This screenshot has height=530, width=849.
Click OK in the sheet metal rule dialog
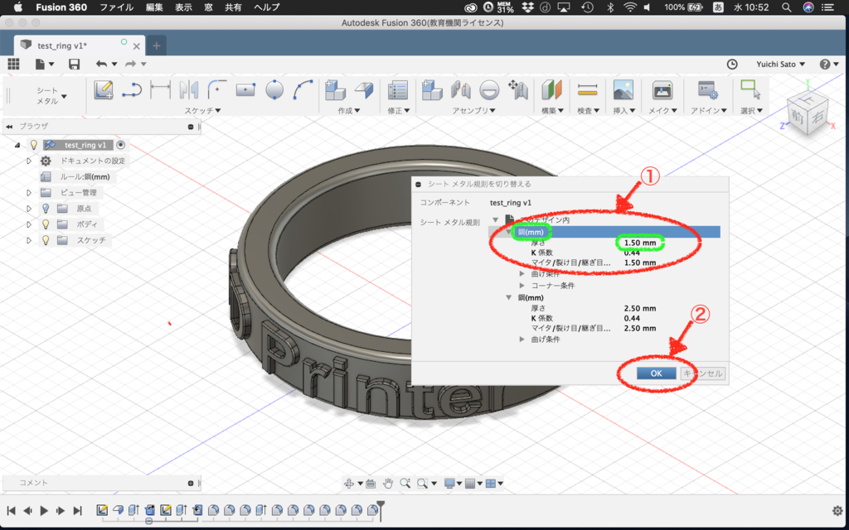tap(657, 373)
